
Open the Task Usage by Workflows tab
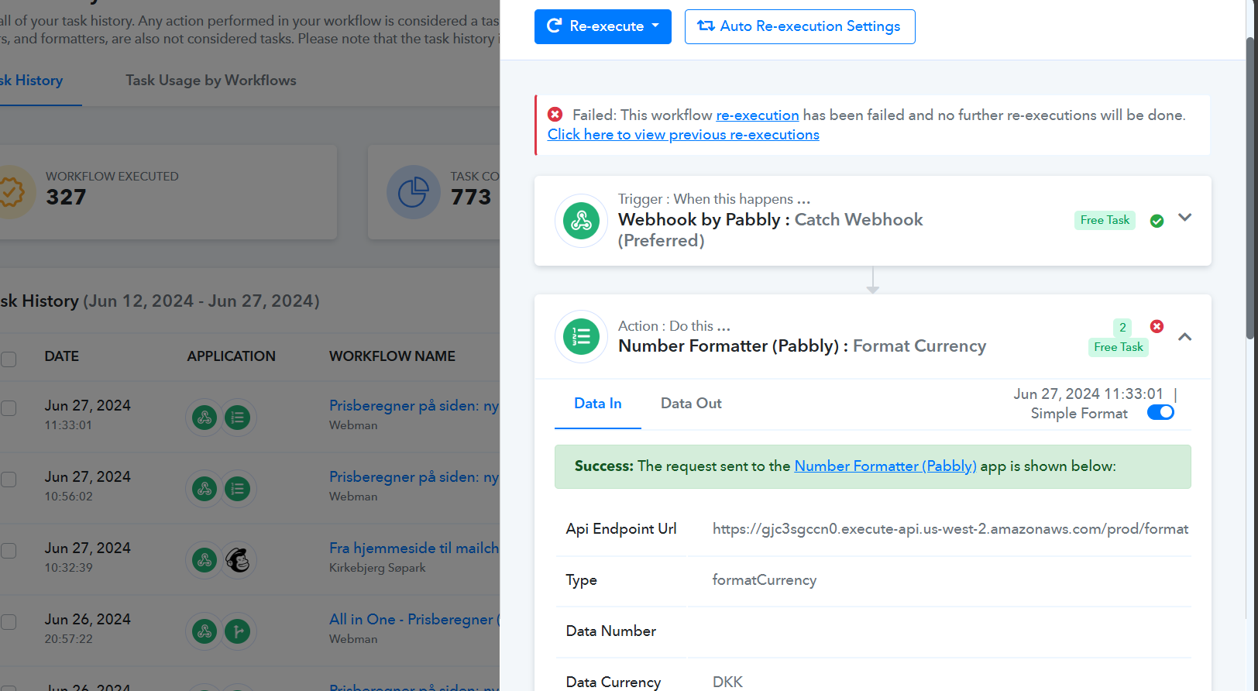[x=211, y=81]
